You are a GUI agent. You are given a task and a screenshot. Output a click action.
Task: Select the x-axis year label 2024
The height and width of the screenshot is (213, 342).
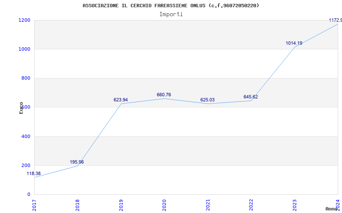point(338,205)
